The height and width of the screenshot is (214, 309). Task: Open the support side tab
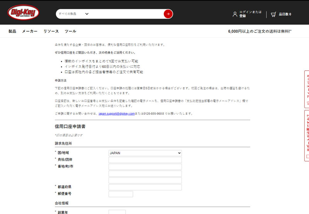[x=307, y=135]
